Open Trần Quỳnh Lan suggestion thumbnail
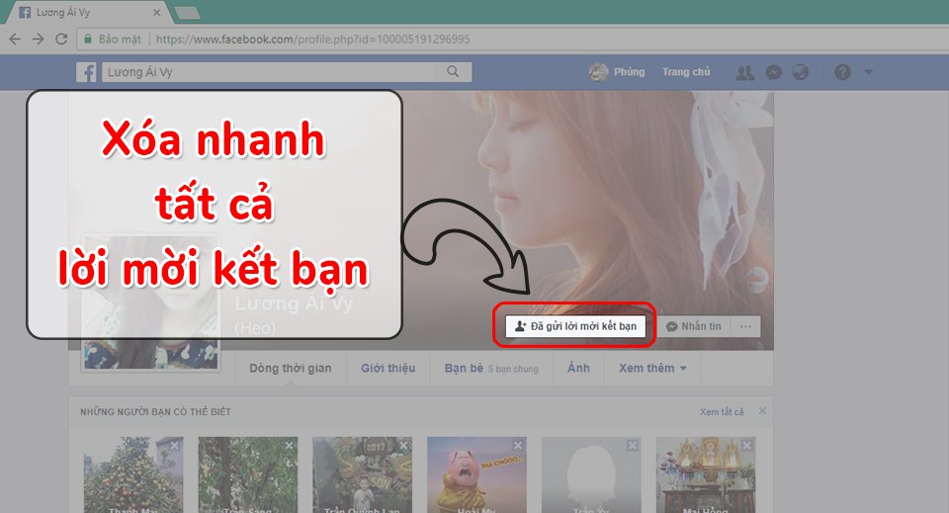 click(362, 474)
